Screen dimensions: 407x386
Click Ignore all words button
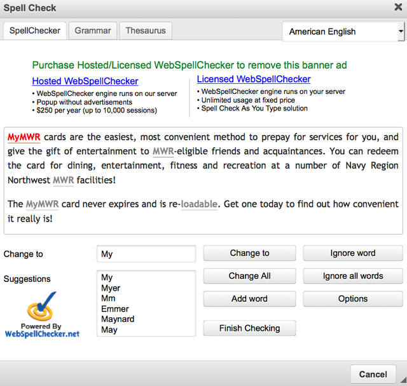click(x=353, y=276)
